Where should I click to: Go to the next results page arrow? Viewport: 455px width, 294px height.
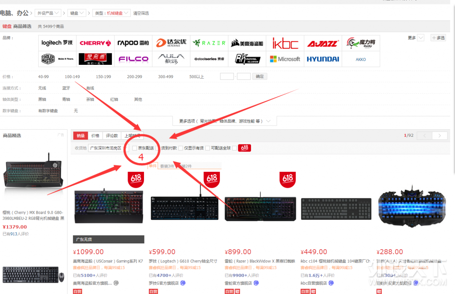(439, 135)
